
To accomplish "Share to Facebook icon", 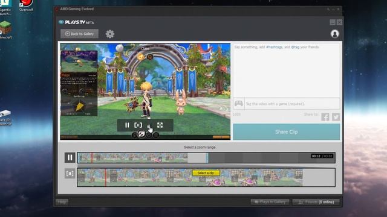I will pos(325,117).
